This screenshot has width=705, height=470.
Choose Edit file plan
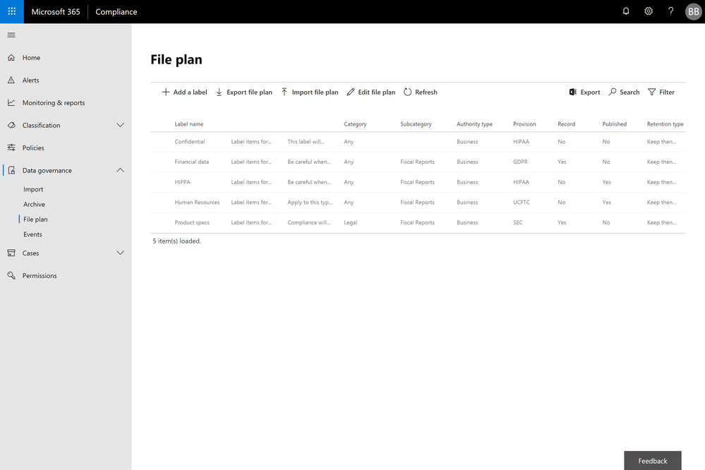click(x=371, y=92)
